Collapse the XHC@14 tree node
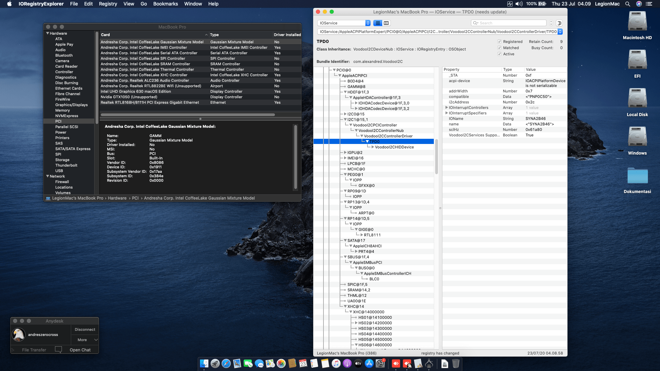This screenshot has width=660, height=371. point(345,306)
